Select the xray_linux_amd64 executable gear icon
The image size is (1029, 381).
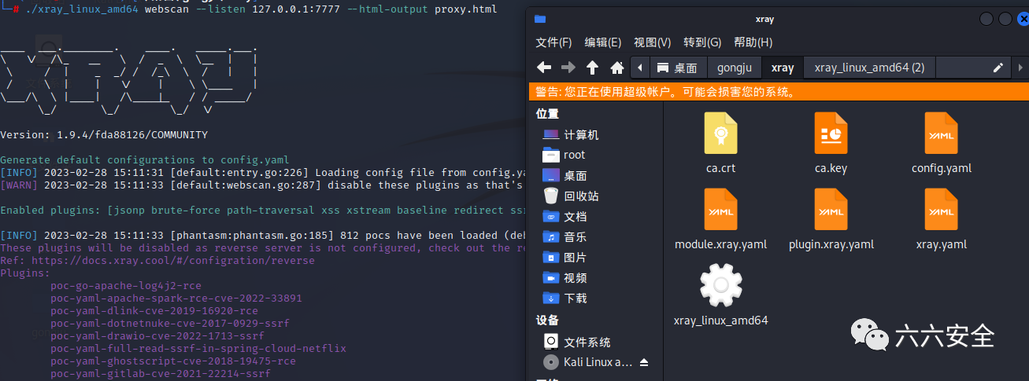point(720,285)
